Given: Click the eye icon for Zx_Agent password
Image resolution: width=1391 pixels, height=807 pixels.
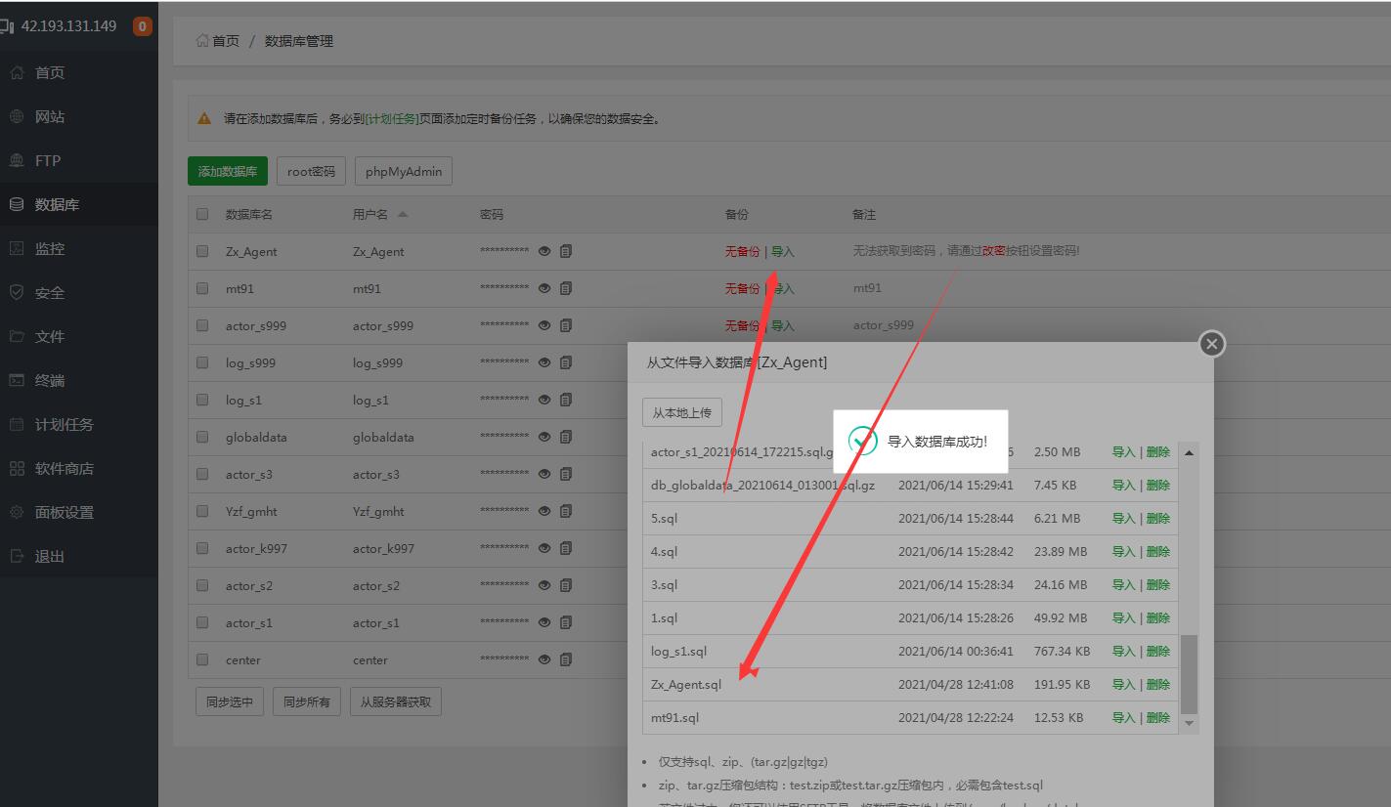Looking at the screenshot, I should tap(544, 251).
